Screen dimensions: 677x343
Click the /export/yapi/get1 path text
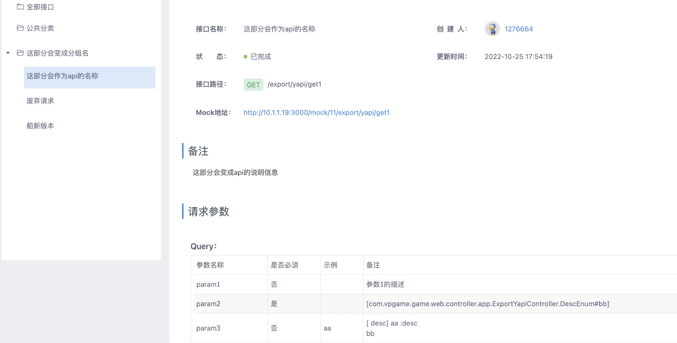coord(295,84)
